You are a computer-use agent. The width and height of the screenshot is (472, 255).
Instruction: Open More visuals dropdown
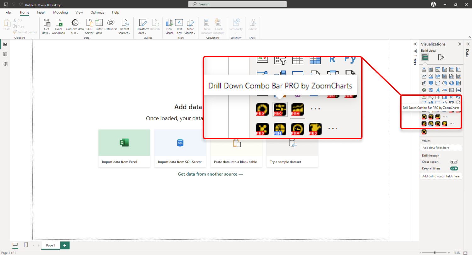pos(190,26)
